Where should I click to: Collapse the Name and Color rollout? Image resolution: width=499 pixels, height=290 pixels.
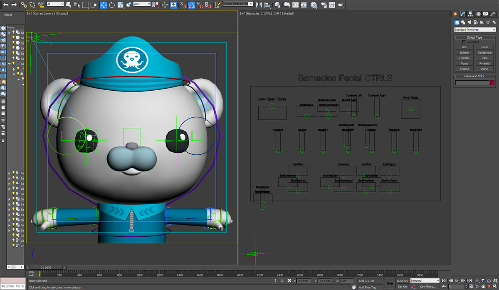pyautogui.click(x=474, y=76)
